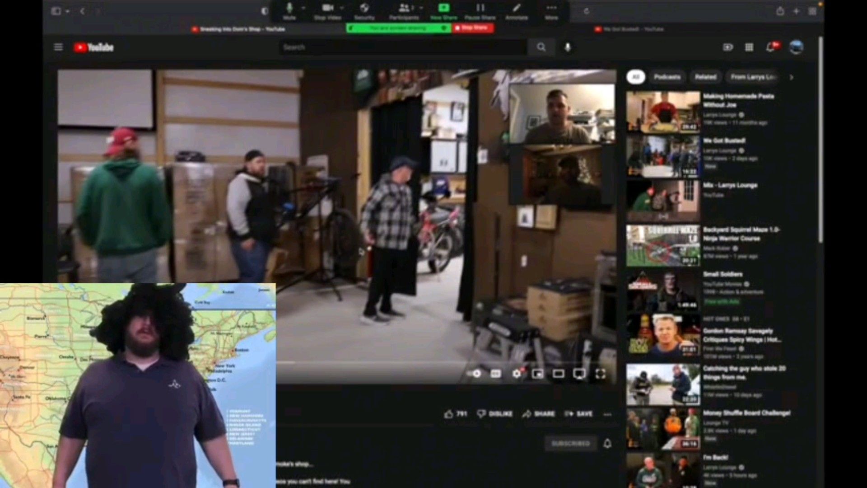Click the Subscribed button
The height and width of the screenshot is (488, 867).
(570, 443)
